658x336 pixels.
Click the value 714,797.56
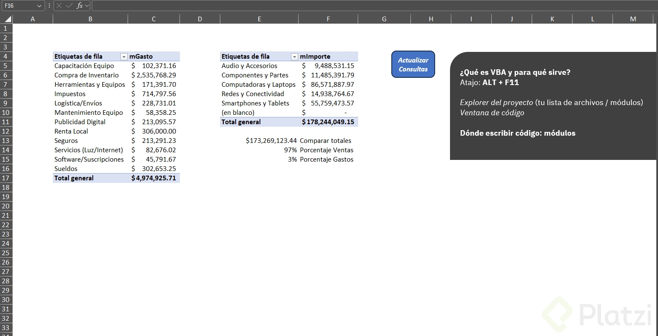tap(154, 94)
